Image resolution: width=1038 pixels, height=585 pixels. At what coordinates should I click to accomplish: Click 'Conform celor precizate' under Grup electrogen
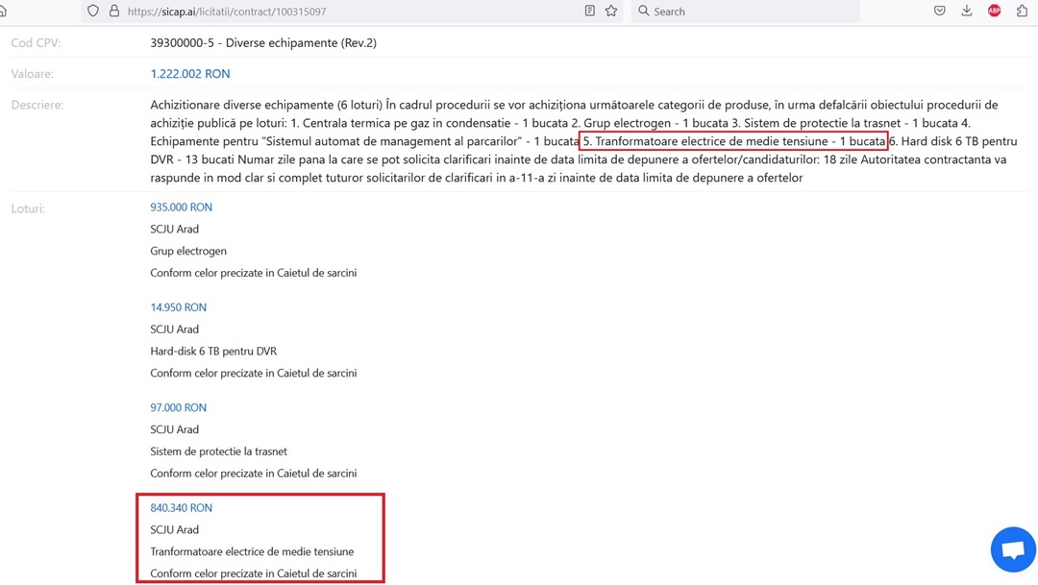tap(254, 273)
